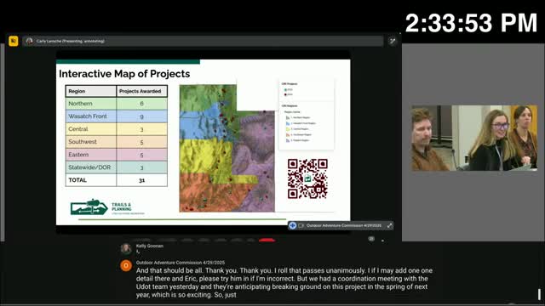The height and width of the screenshot is (306, 545).
Task: Click the Carly Laroche presenting label
Action: click(70, 41)
